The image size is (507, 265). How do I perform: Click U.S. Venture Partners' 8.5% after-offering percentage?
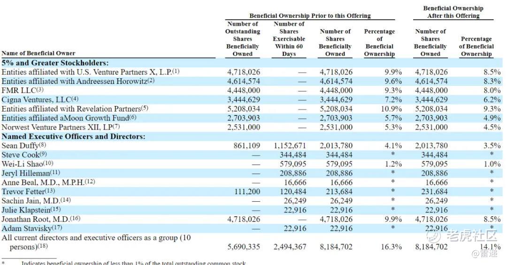coord(492,72)
